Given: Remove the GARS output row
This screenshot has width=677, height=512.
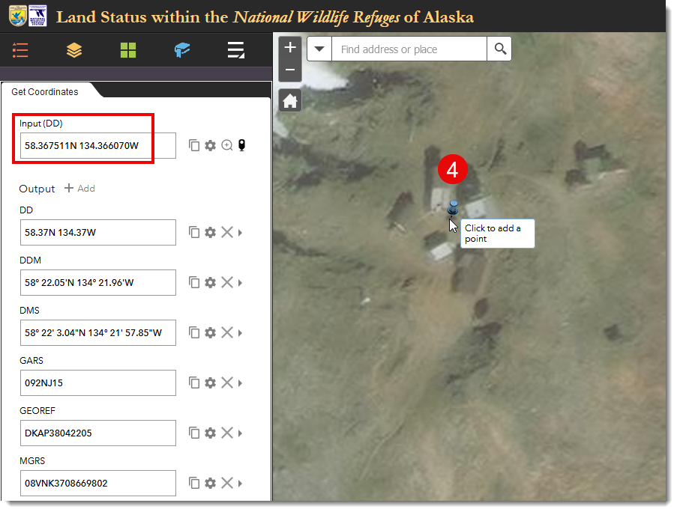Looking at the screenshot, I should [x=227, y=383].
